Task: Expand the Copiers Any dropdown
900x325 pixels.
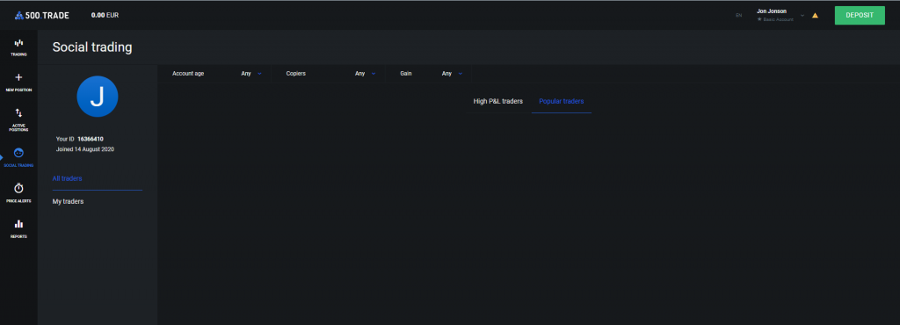Action: pos(365,74)
